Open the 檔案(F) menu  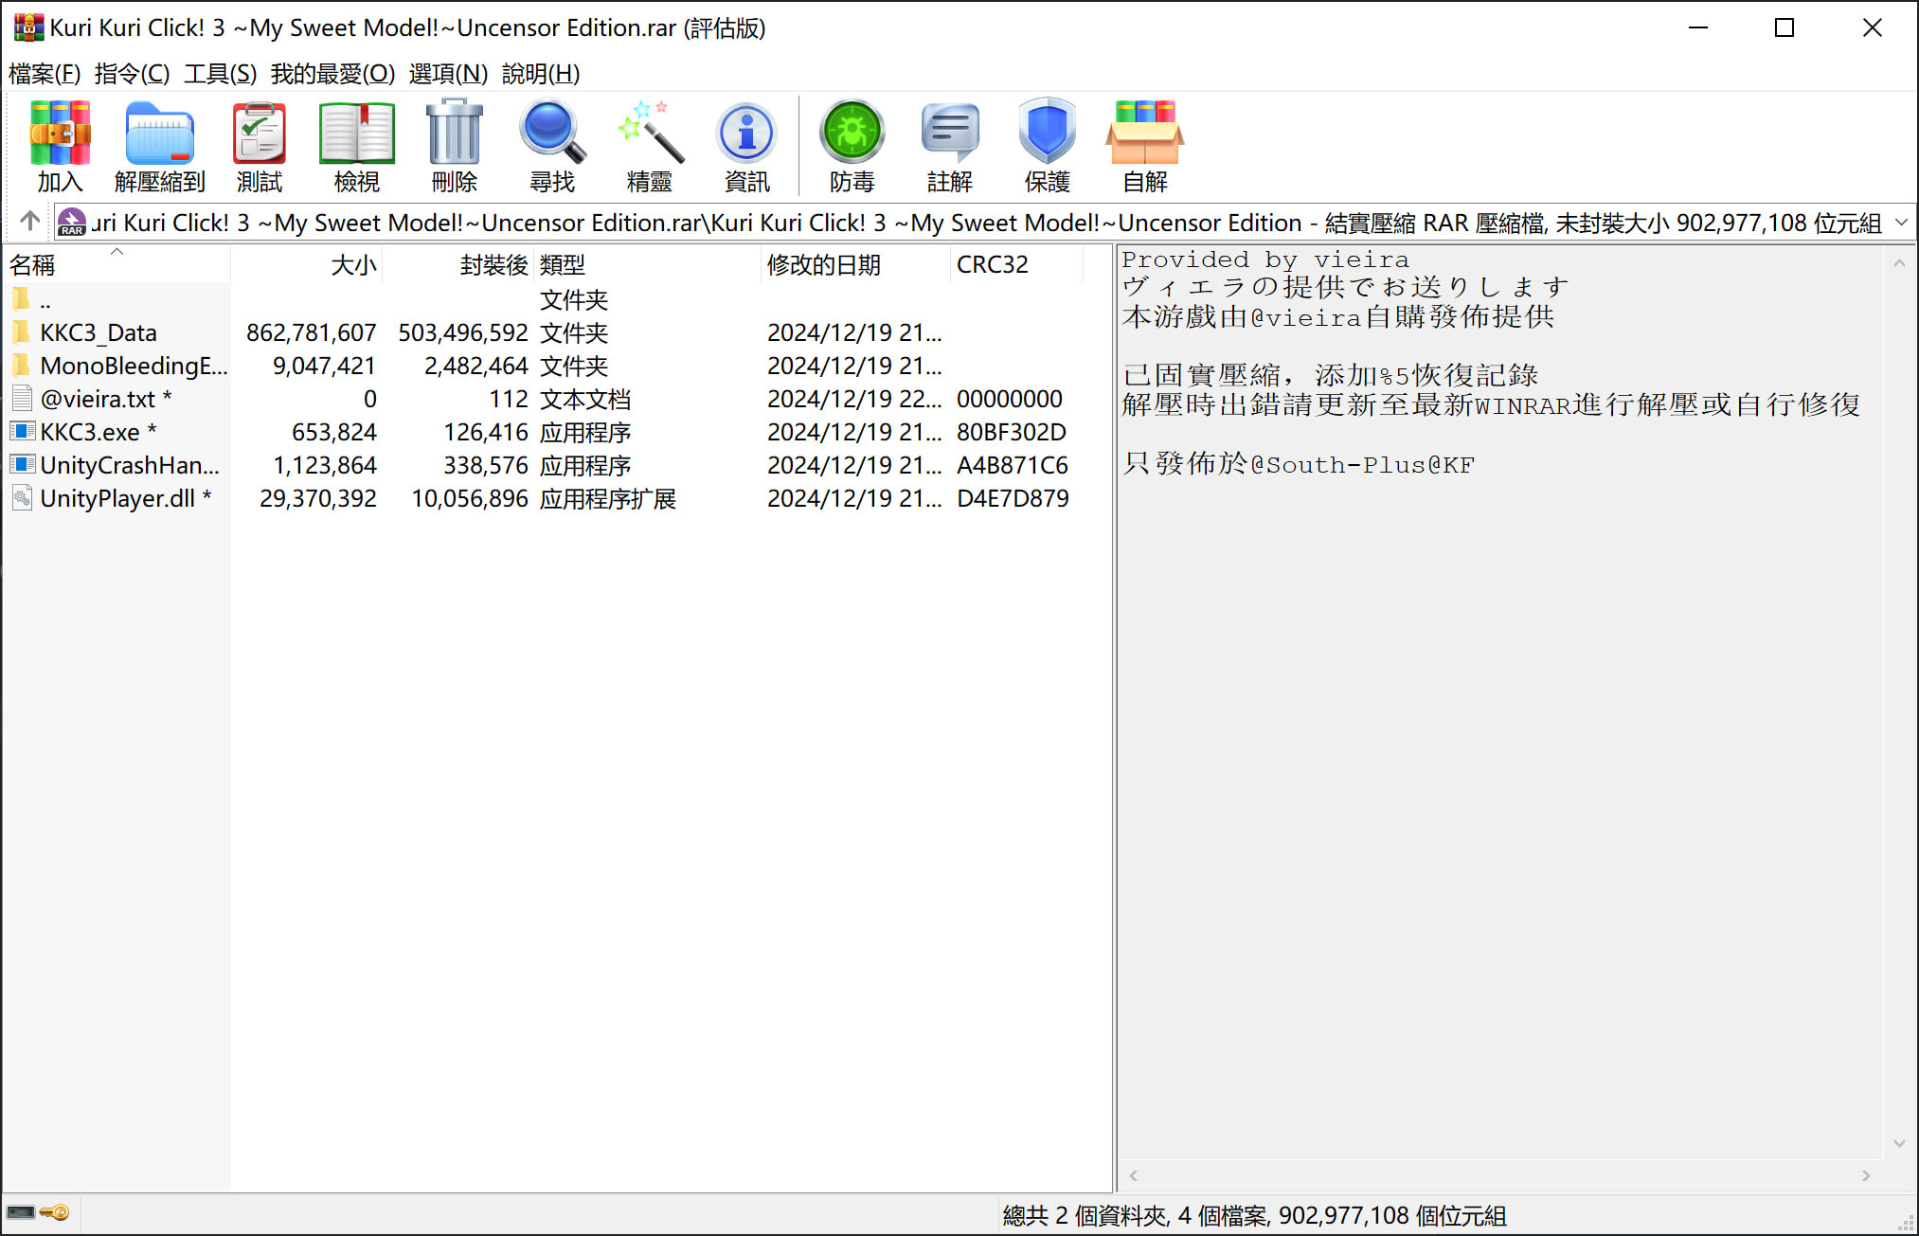coord(44,73)
